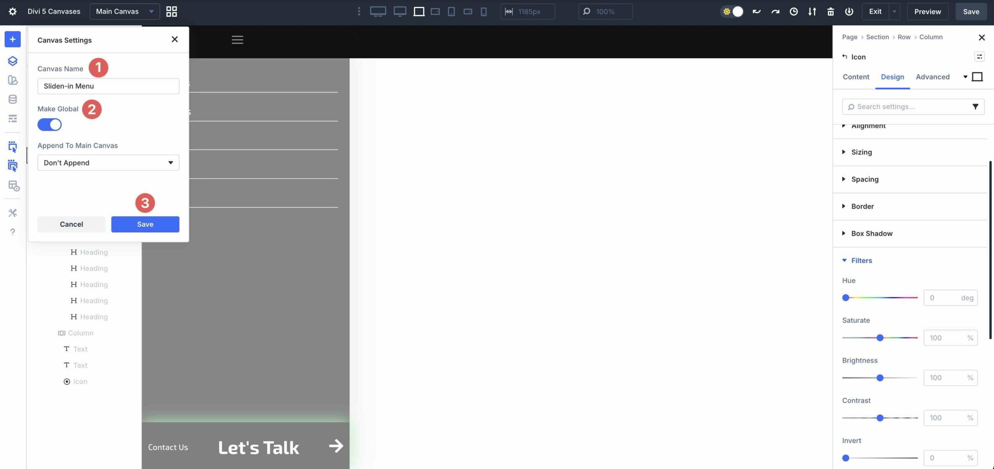Image resolution: width=994 pixels, height=469 pixels.
Task: Click the Preview button
Action: coord(927,11)
